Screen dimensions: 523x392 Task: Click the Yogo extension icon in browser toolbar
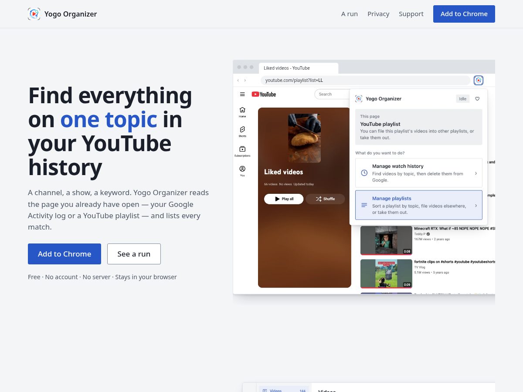pyautogui.click(x=479, y=80)
